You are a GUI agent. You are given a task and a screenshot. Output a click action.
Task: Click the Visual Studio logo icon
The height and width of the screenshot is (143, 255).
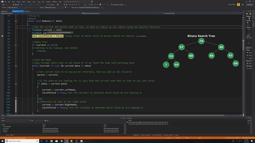click(x=2, y=2)
